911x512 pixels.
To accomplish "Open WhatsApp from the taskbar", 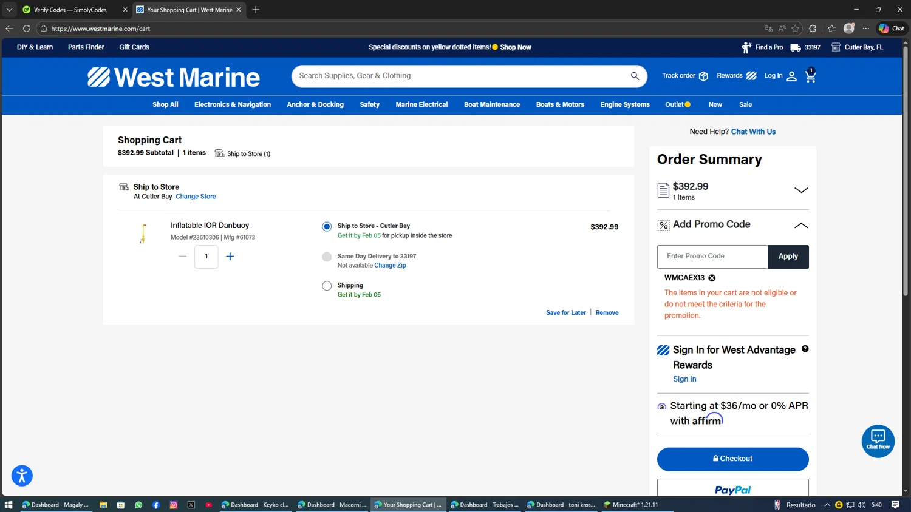I will point(138,505).
